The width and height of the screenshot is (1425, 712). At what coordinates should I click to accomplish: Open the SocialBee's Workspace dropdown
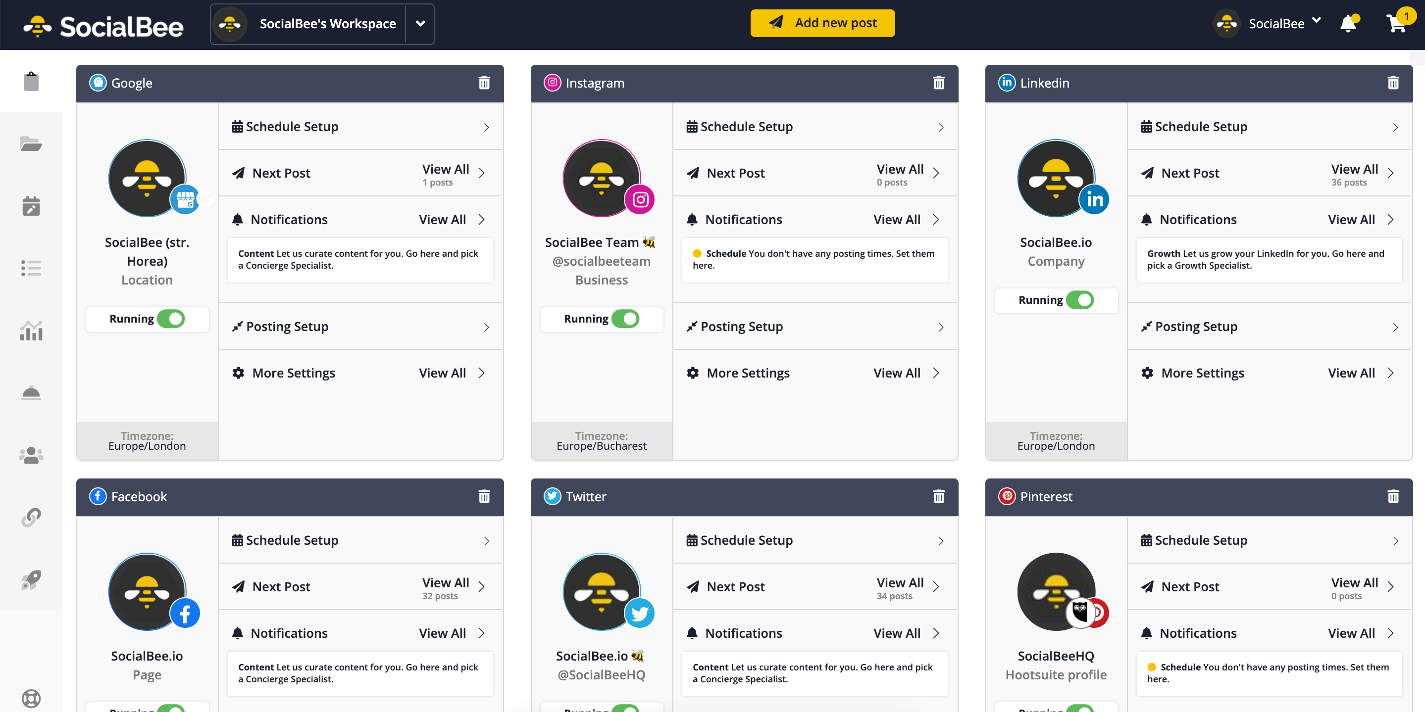(x=420, y=24)
